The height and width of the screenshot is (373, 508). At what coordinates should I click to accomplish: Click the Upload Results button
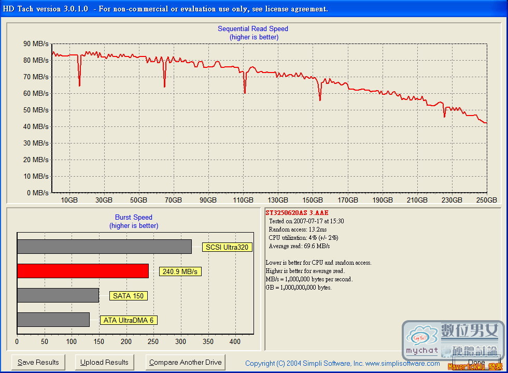(104, 362)
